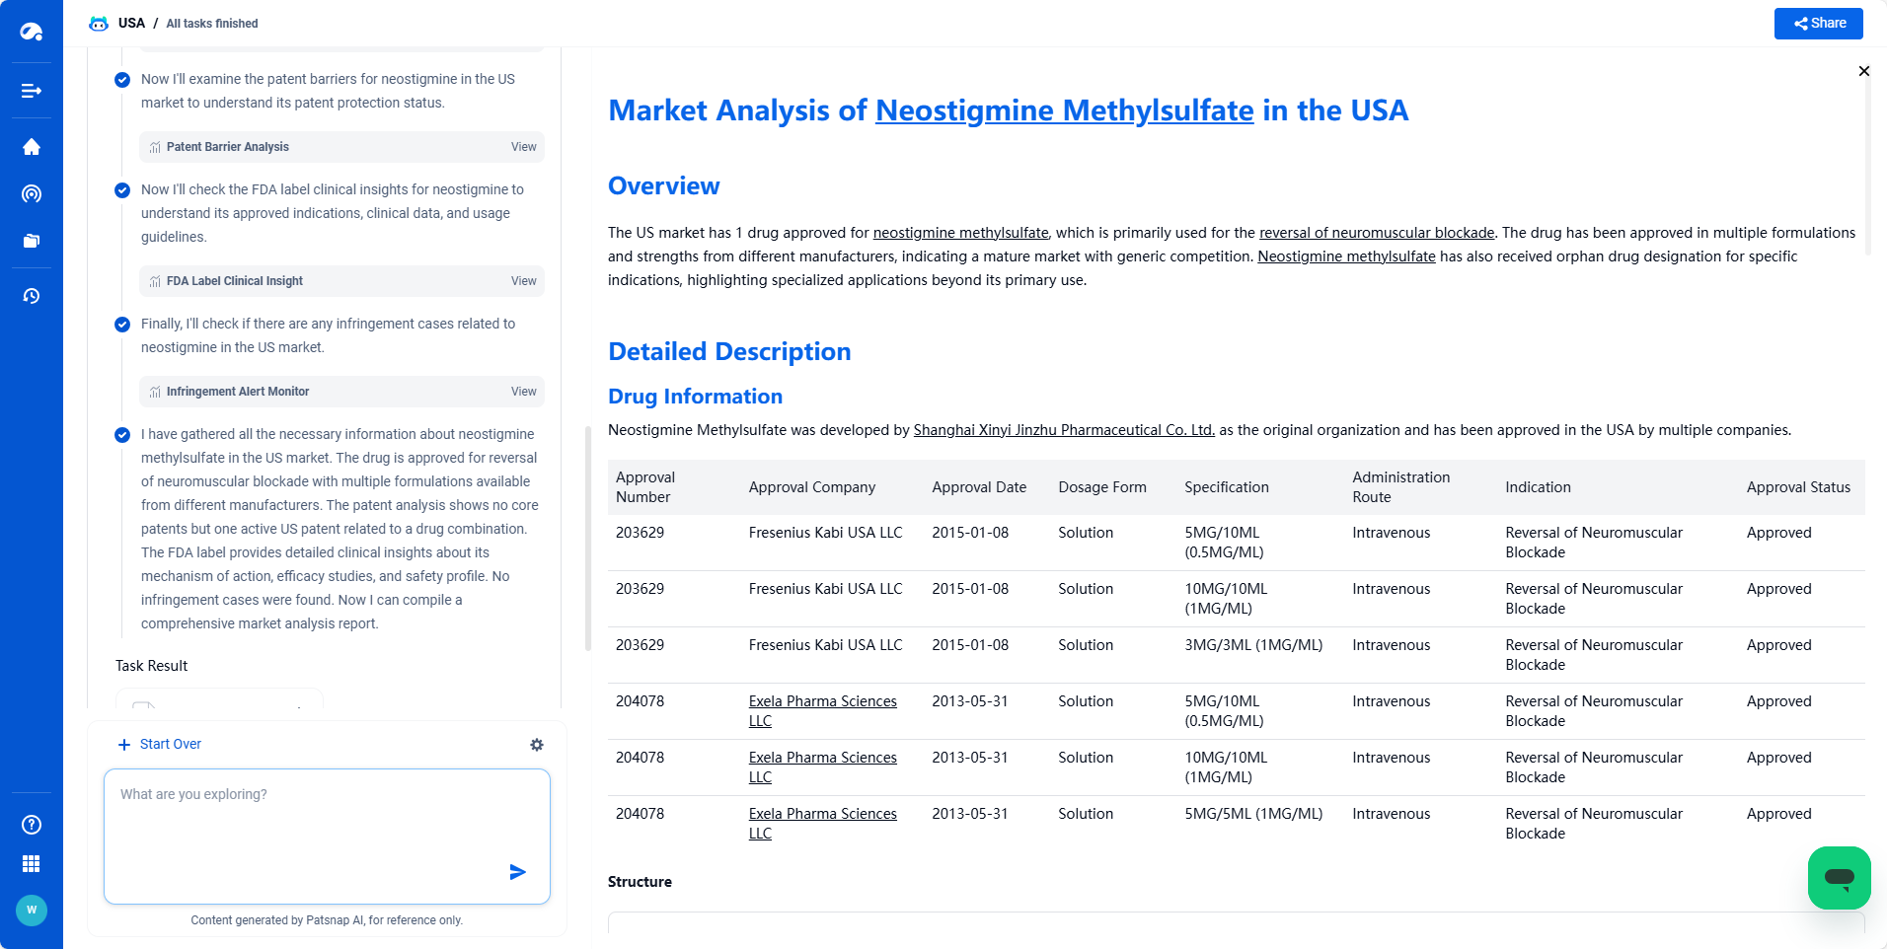The image size is (1887, 949).
Task: Open the help question mark icon
Action: click(x=32, y=825)
